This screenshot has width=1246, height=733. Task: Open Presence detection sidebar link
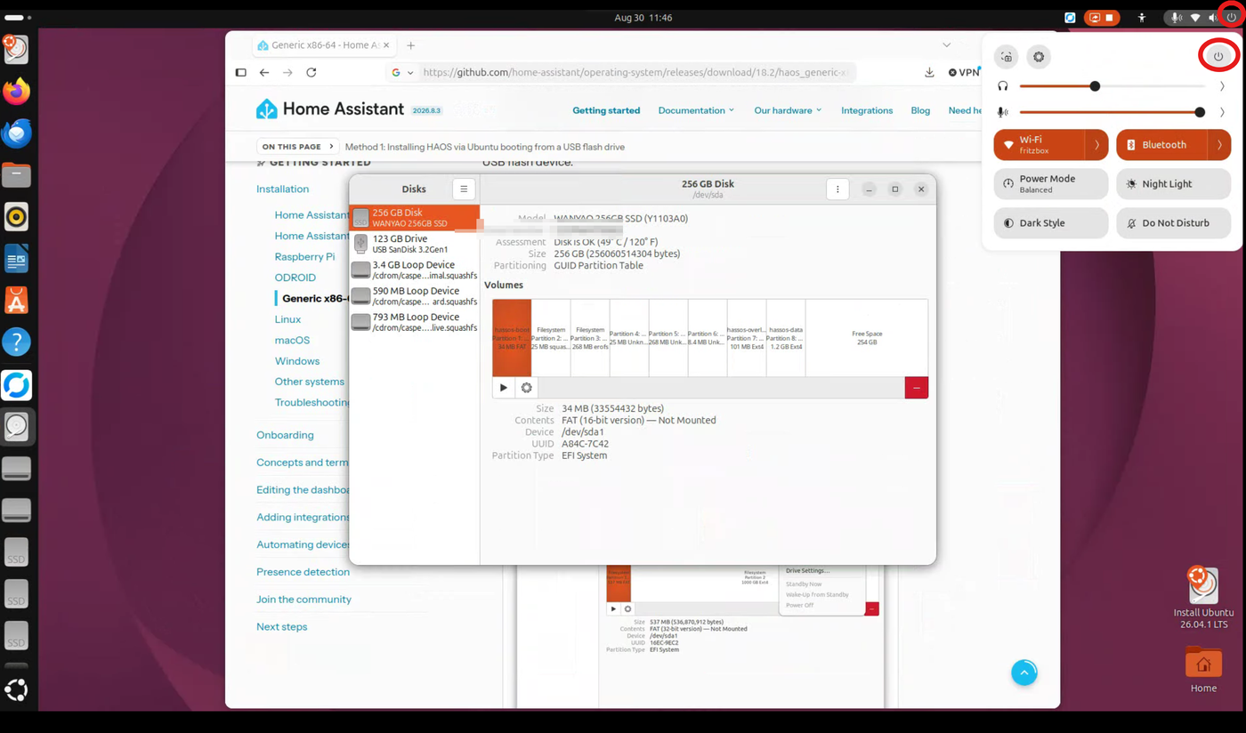coord(303,572)
